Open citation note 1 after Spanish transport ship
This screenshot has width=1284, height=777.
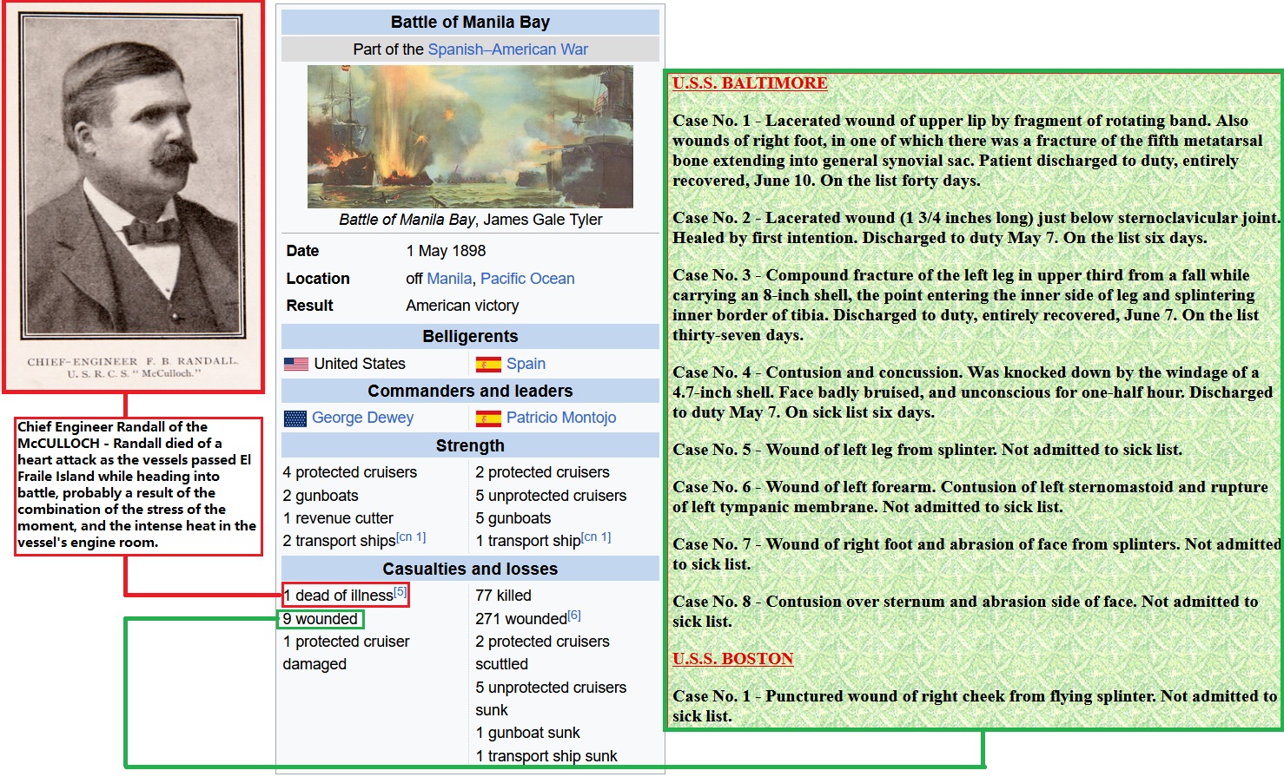(596, 537)
